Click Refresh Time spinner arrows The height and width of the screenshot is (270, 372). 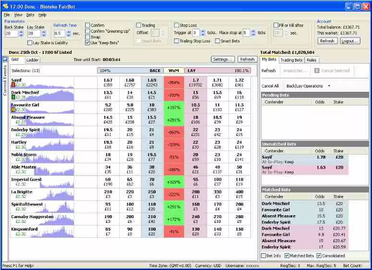(69, 34)
